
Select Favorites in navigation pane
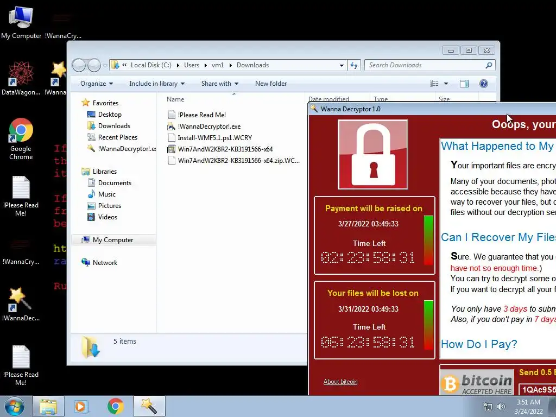tap(105, 103)
